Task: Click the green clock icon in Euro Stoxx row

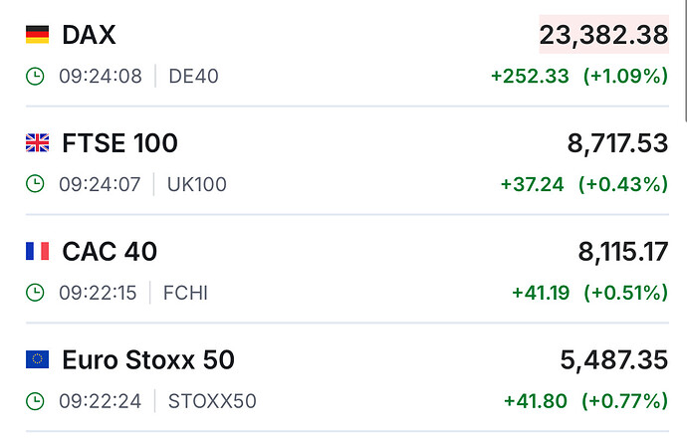Action: coord(36,401)
